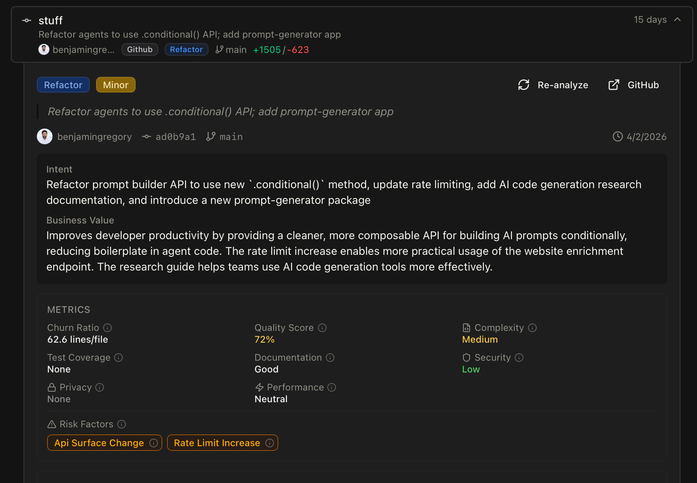
Task: Click the Complexity file code icon
Action: click(x=466, y=328)
